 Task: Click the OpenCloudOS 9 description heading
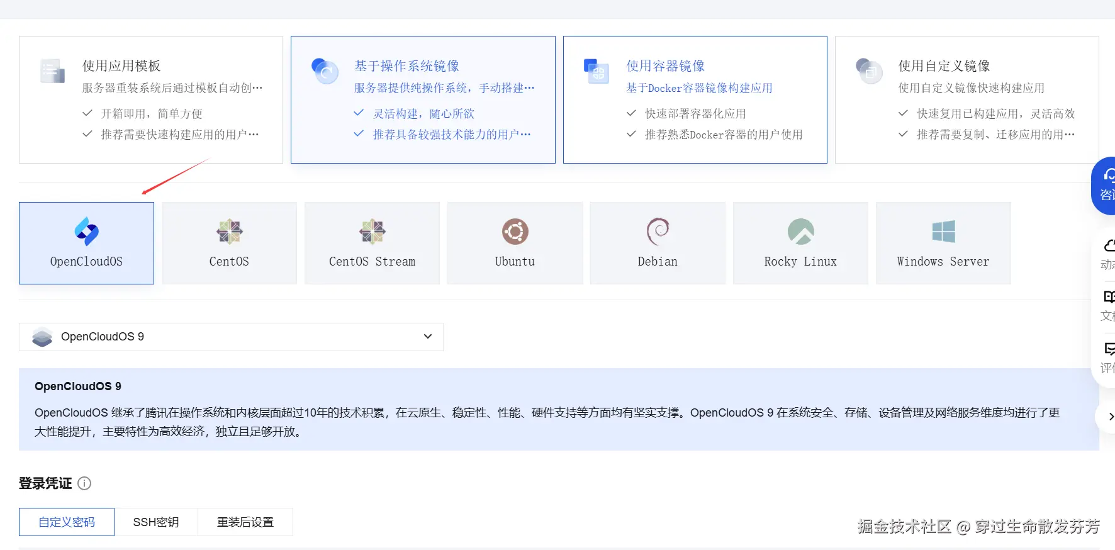tap(78, 386)
